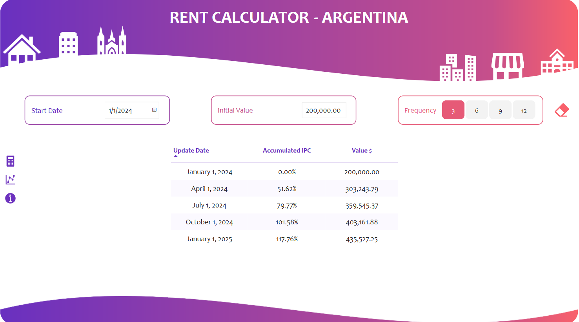579x322 pixels.
Task: Select frequency 3 months
Action: pyautogui.click(x=453, y=110)
